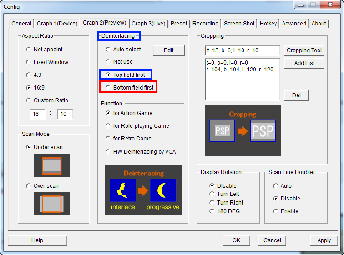Viewport: 344px width, 255px height.
Task: Select HW Deinterlacing by VGA
Action: click(x=141, y=152)
